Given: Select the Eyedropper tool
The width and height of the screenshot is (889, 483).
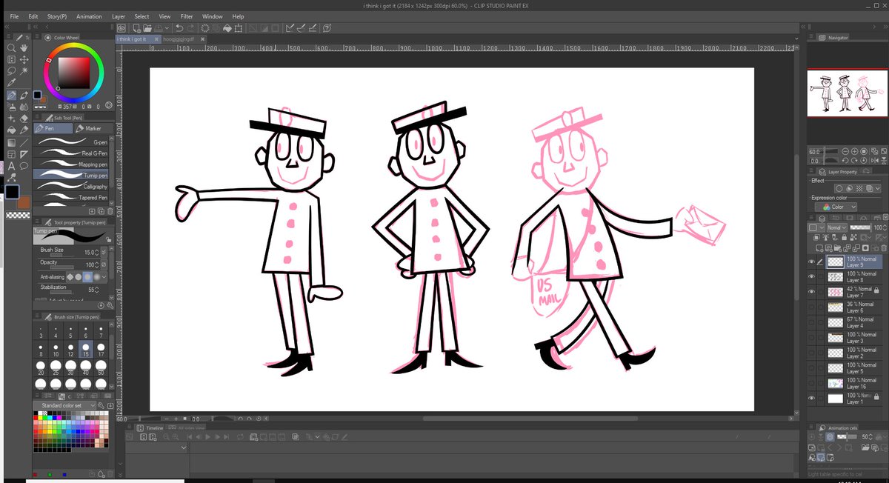Looking at the screenshot, I should (x=11, y=83).
